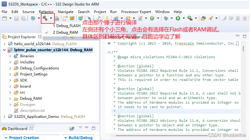The height and width of the screenshot is (140, 251).
Task: Expand the SDK folder
Action: click(x=10, y=80)
